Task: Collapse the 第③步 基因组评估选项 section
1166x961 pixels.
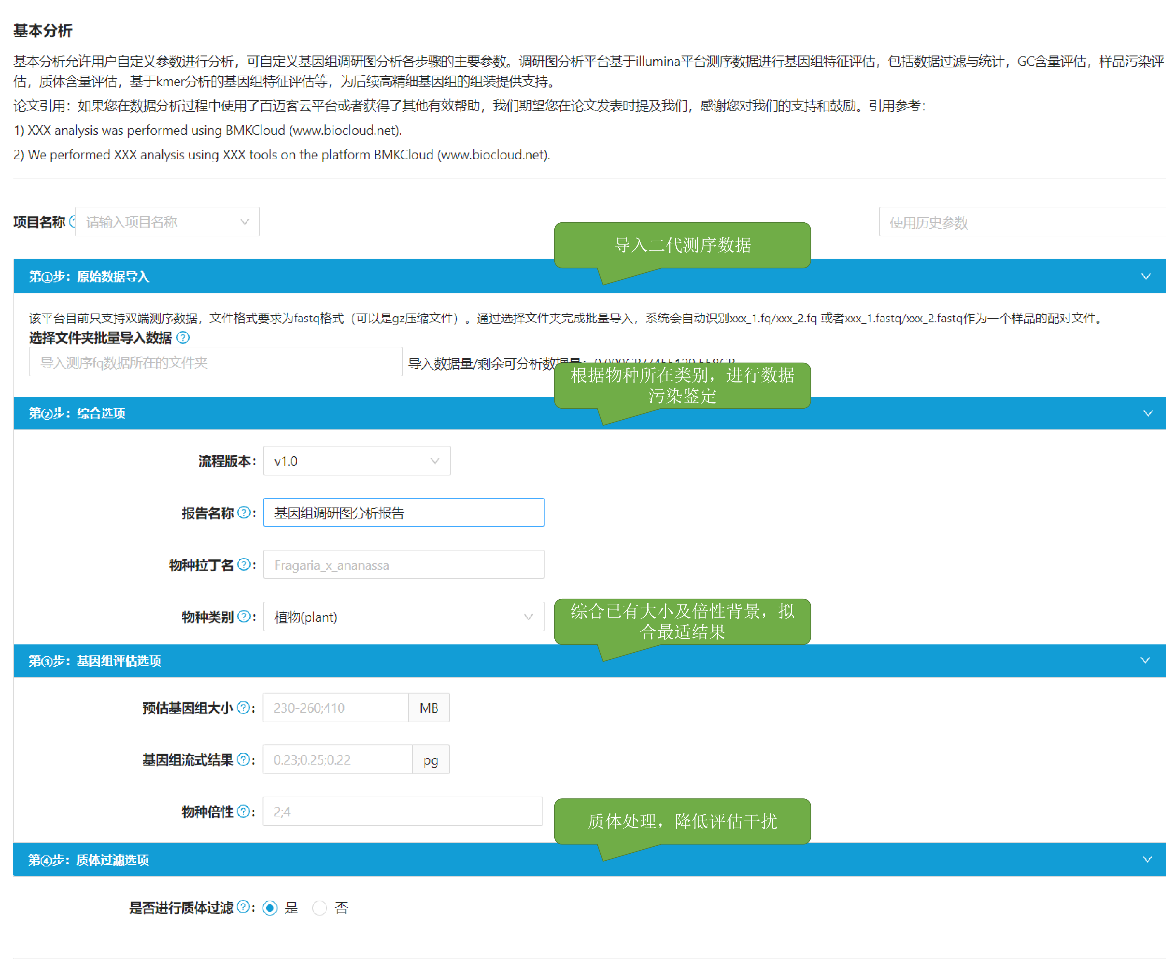Action: 1145,660
